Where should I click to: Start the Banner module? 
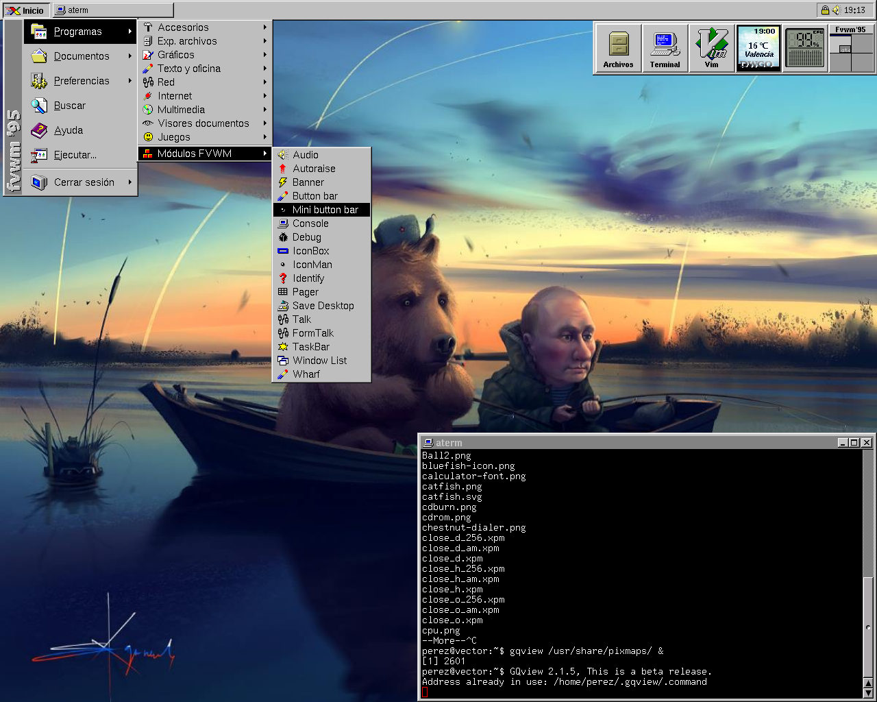click(321, 182)
